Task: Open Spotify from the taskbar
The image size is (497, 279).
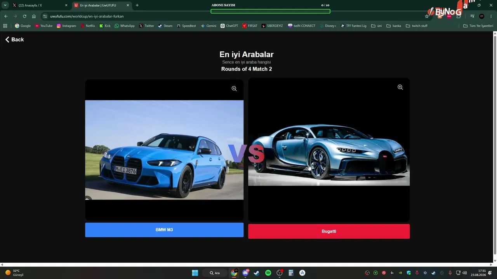Action: (x=268, y=273)
